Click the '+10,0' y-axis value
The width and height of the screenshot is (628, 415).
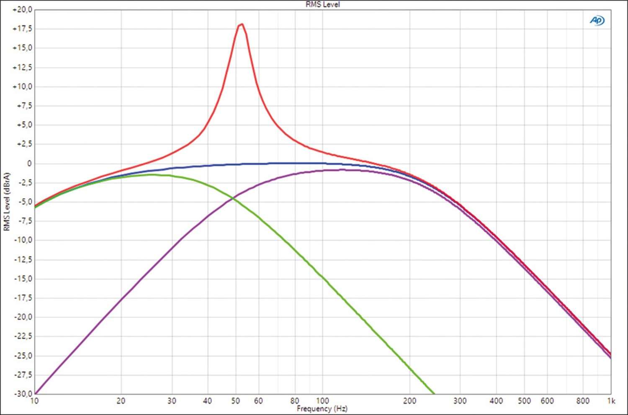click(x=23, y=87)
